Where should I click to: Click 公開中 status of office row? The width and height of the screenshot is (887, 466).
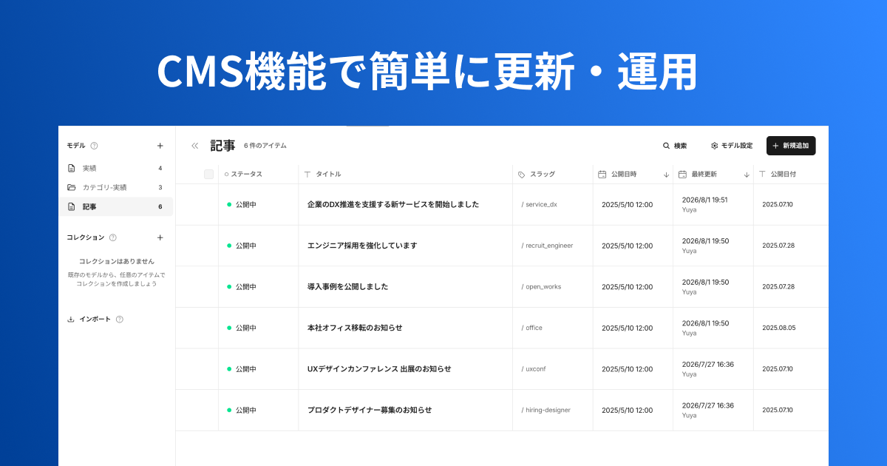(x=242, y=328)
